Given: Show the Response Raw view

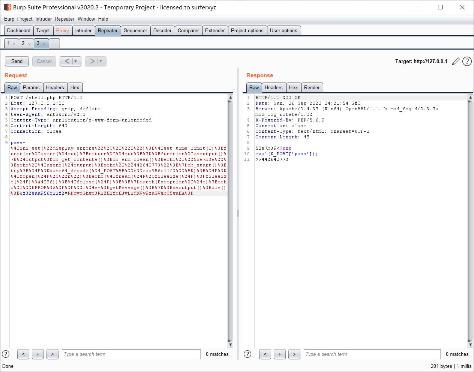Looking at the screenshot, I should (254, 88).
